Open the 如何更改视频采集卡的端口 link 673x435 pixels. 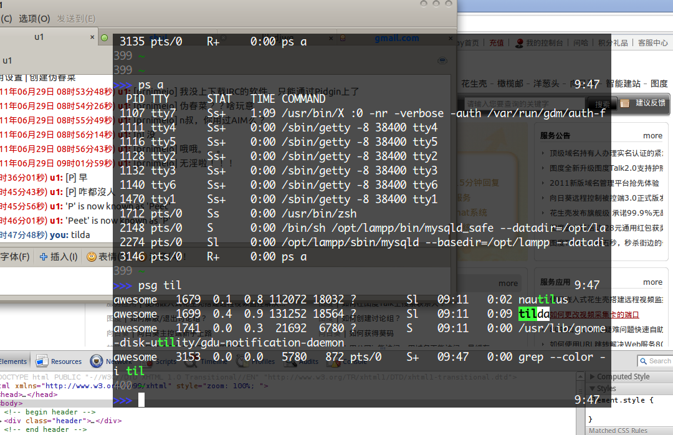pyautogui.click(x=594, y=315)
